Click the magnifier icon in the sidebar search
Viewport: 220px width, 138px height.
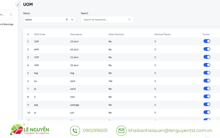coord(11,15)
